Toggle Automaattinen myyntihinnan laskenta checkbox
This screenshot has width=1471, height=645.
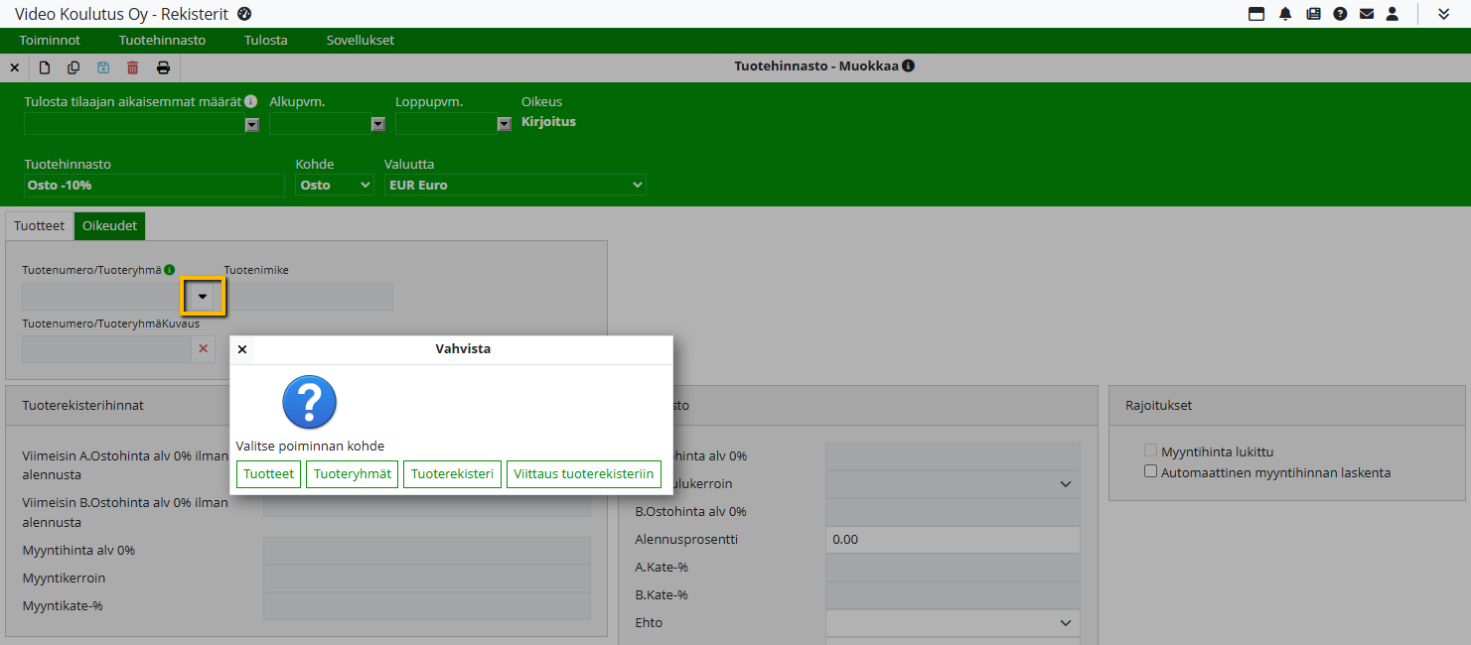coord(1151,472)
